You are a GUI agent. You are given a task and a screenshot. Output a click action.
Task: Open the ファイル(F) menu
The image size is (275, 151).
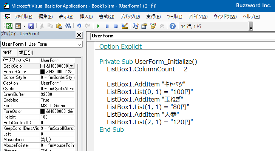click(23, 17)
